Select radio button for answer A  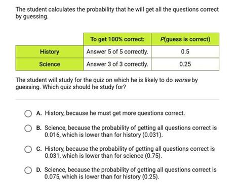pos(28,113)
